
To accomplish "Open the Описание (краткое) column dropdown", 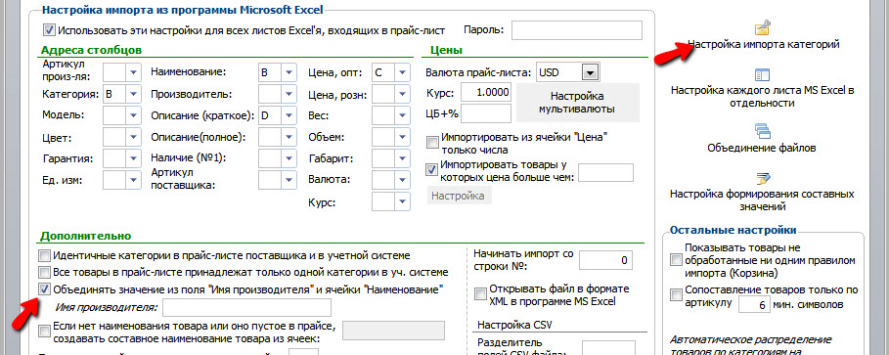I will [289, 115].
